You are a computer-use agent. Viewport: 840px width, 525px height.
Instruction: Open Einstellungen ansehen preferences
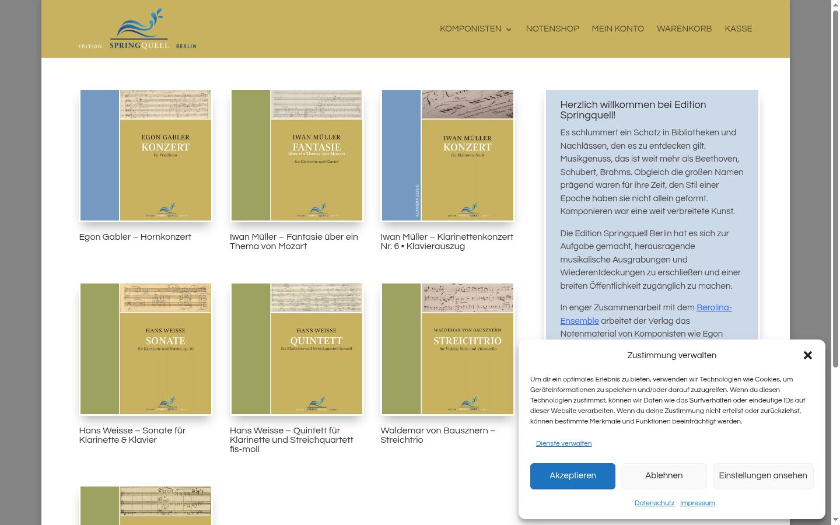click(763, 476)
